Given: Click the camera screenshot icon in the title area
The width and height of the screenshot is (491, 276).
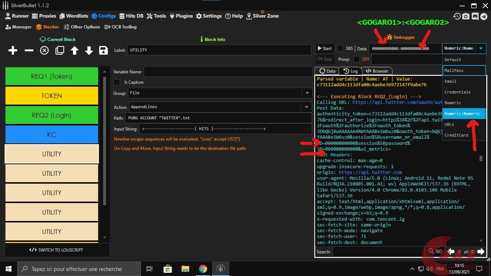Looking at the screenshot, I should tap(466, 16).
